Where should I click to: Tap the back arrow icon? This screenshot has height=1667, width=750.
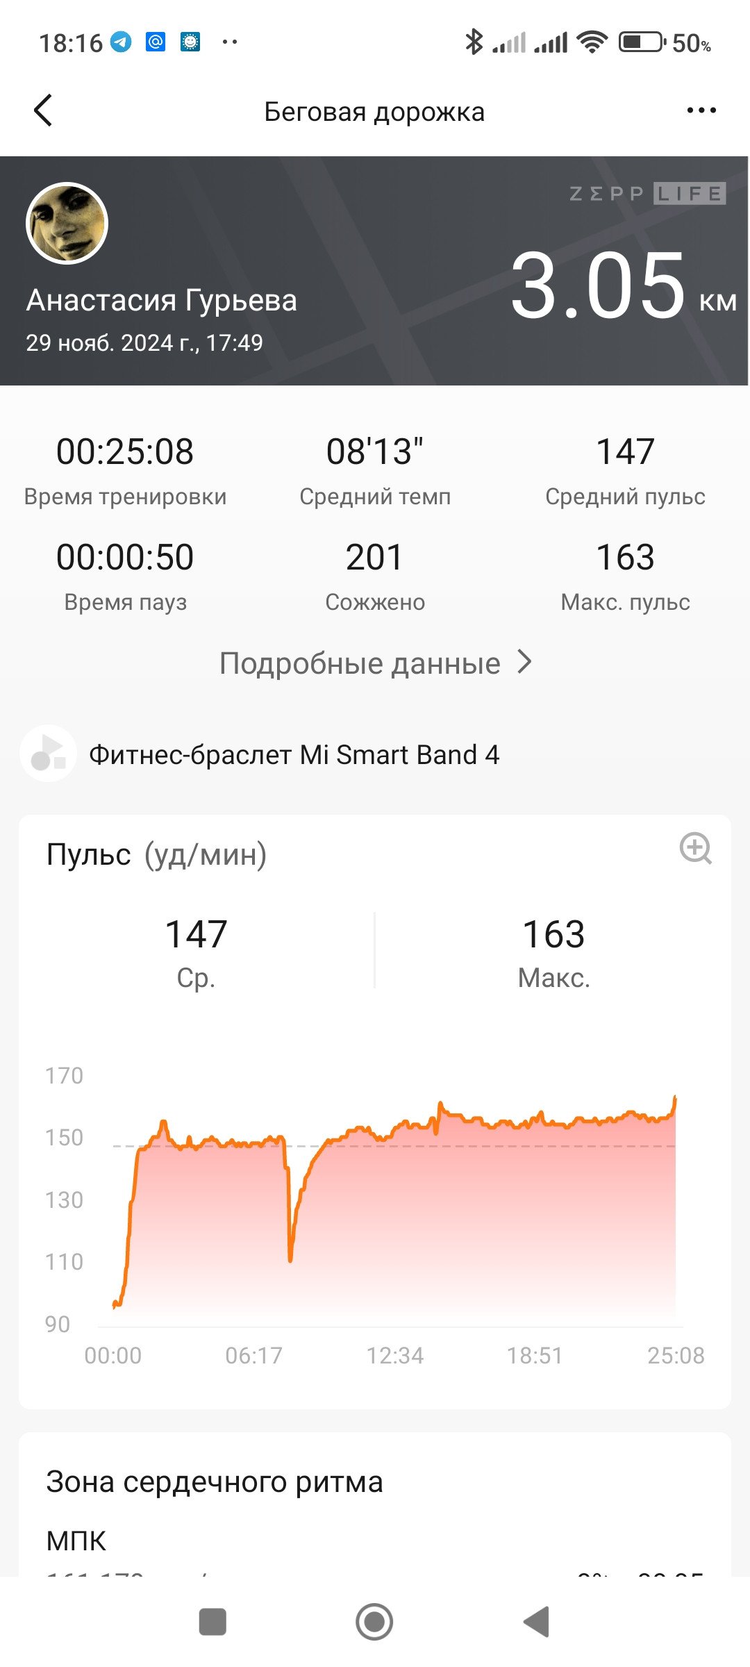43,110
